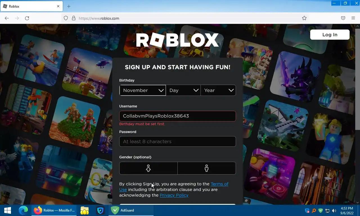Launch Microsoft Edge from the taskbar
The image size is (360, 216).
23,210
